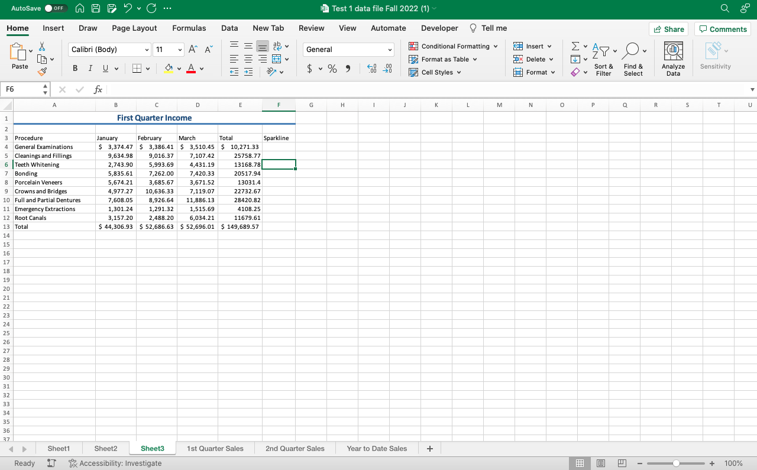Apply Bold formatting
Screen dimensions: 757x470
(x=75, y=69)
